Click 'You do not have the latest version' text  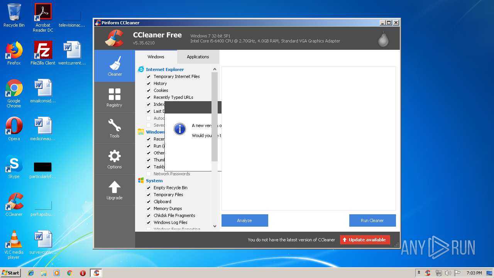coord(291,240)
